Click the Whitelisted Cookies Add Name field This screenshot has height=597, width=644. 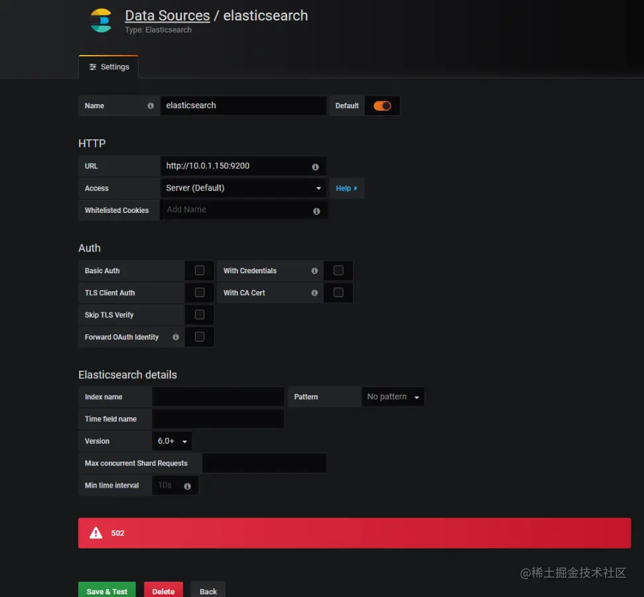(243, 210)
